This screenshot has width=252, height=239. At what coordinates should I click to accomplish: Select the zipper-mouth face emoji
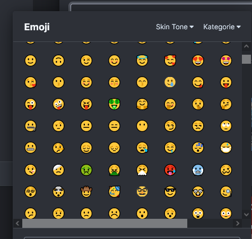tap(30, 126)
